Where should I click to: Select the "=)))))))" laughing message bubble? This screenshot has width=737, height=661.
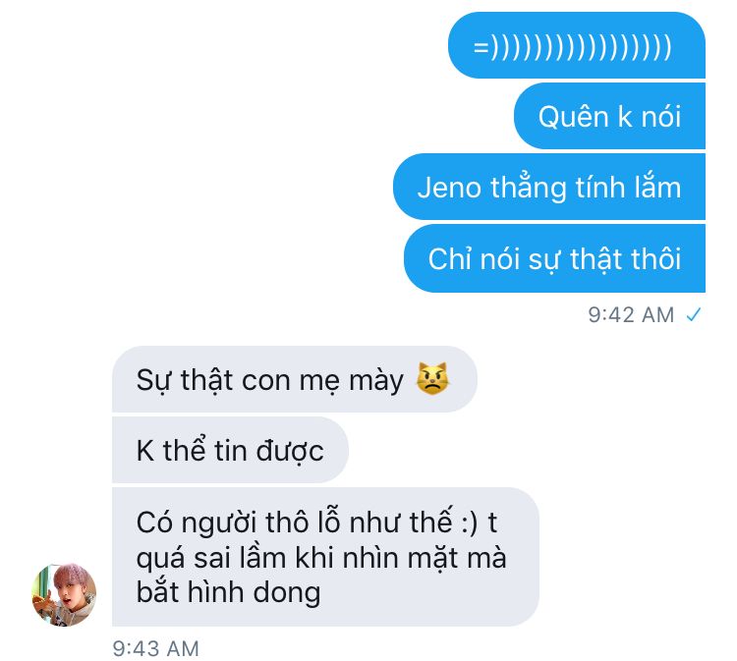click(577, 45)
